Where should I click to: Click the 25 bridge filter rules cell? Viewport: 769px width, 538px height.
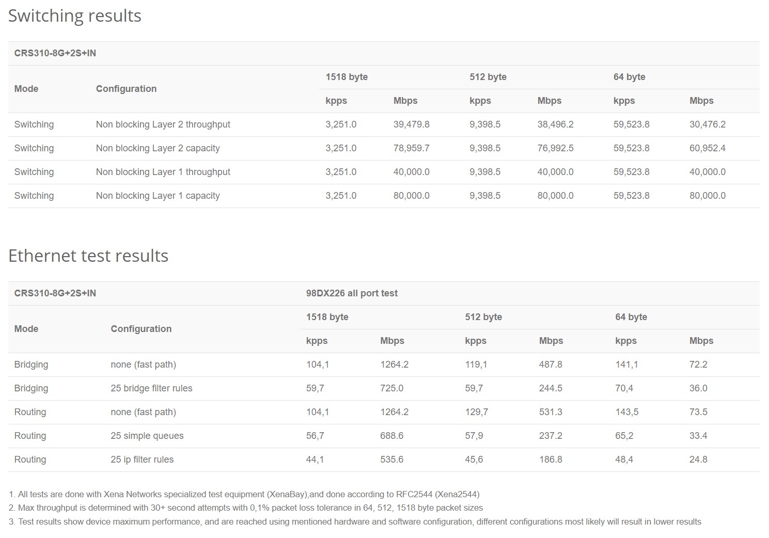coord(151,388)
